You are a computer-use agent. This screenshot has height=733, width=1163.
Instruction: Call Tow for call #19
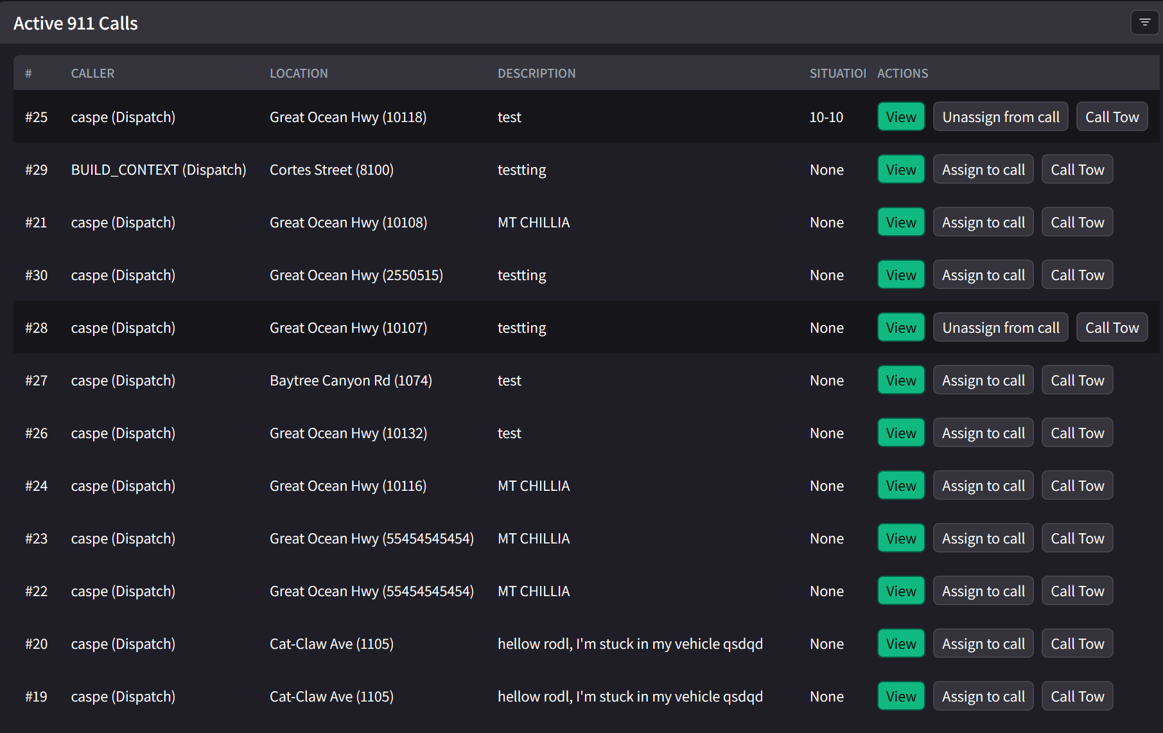click(x=1077, y=696)
